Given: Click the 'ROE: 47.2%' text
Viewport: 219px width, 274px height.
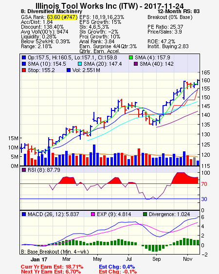Looking at the screenshot, I should tap(161, 41).
